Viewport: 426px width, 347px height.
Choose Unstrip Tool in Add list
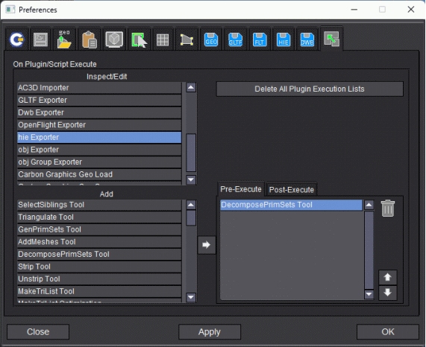pyautogui.click(x=99, y=278)
